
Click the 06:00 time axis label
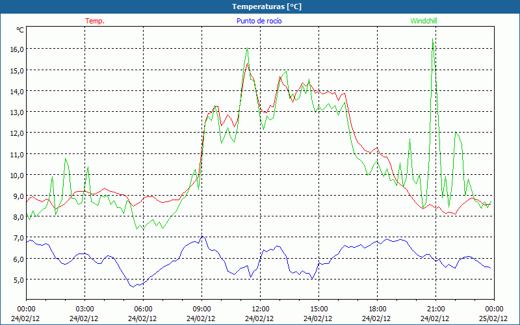pos(143,309)
